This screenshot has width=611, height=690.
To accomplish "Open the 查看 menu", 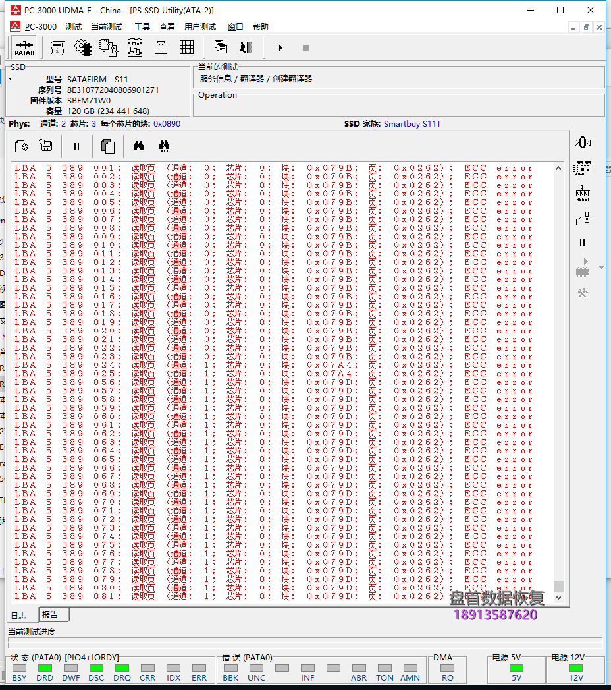I will click(x=167, y=27).
